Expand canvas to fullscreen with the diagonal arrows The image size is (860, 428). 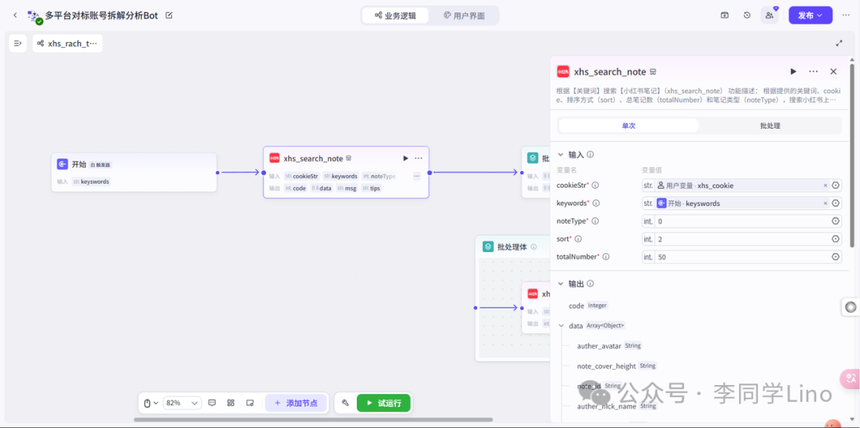click(838, 43)
